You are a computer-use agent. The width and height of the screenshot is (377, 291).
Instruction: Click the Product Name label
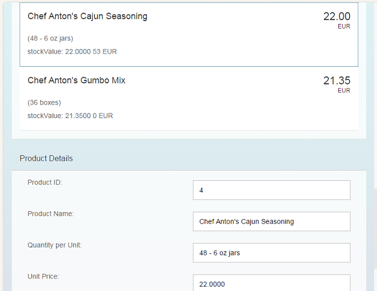coord(51,214)
